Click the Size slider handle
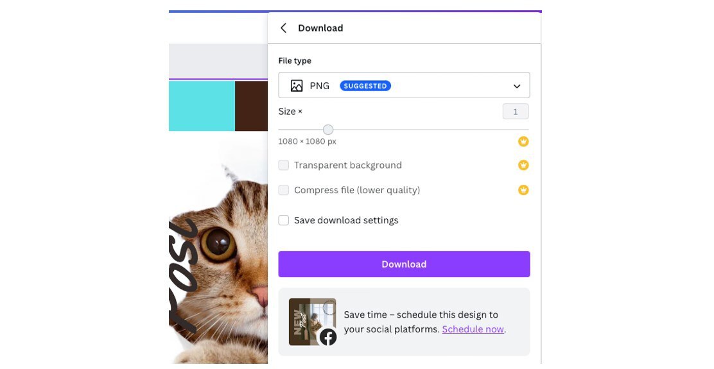The image size is (714, 369). 328,130
